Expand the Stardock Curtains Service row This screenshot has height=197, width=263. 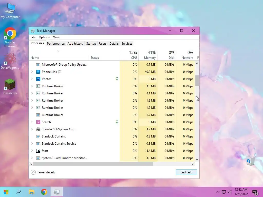click(32, 144)
